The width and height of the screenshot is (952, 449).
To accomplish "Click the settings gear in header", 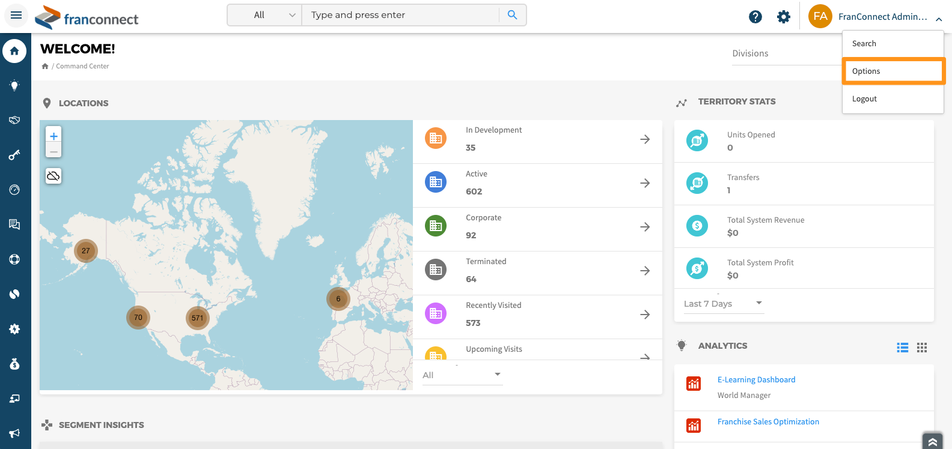I will pos(784,17).
